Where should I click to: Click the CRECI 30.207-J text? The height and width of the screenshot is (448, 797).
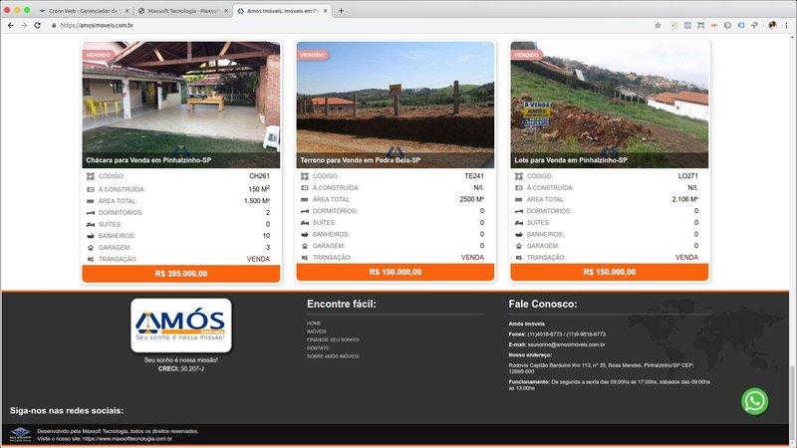pos(181,368)
